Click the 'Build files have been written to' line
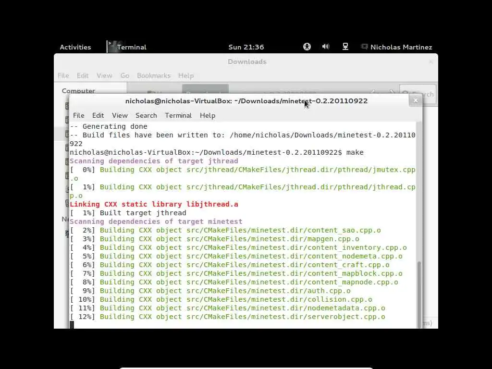The height and width of the screenshot is (369, 492). click(x=243, y=139)
